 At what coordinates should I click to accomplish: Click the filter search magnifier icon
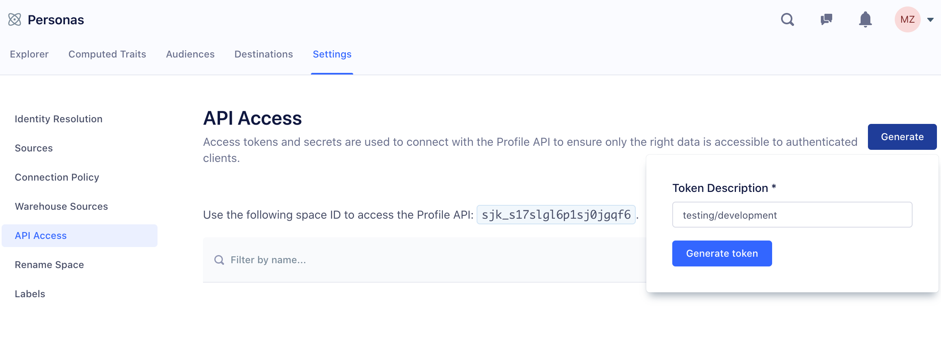[219, 260]
